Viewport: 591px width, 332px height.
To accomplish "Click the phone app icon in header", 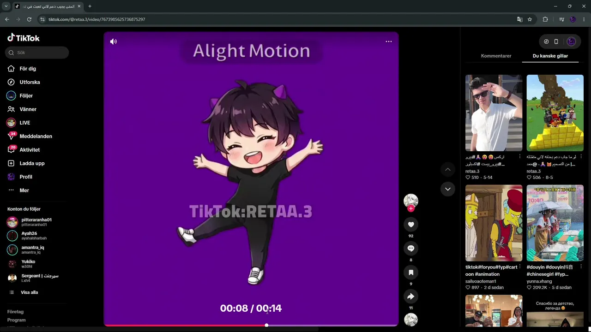I will coord(556,41).
